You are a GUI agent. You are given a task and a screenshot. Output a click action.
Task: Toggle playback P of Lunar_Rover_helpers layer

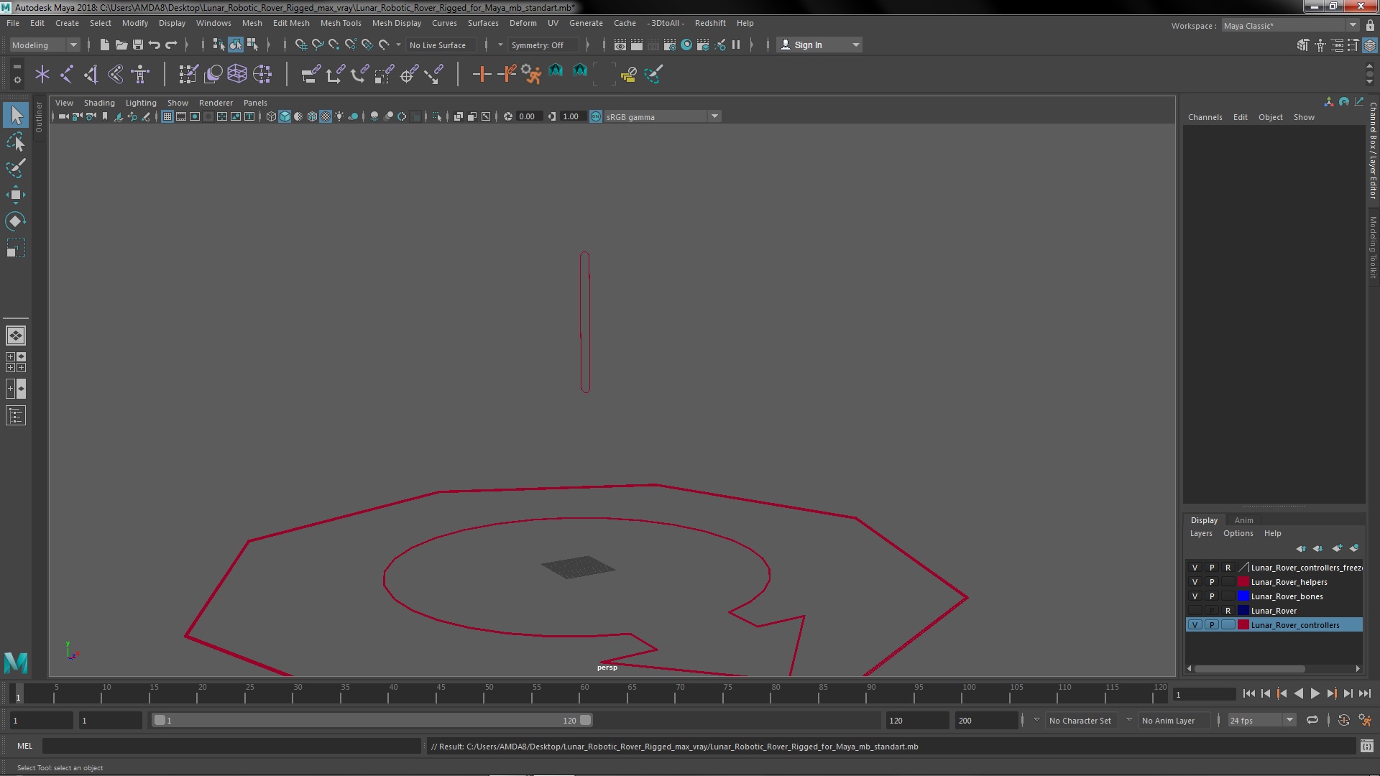pyautogui.click(x=1211, y=582)
